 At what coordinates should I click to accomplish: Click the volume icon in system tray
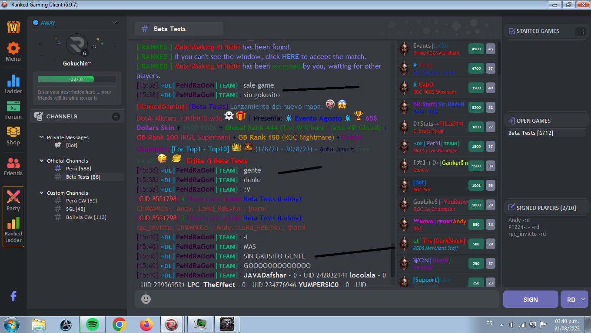coord(512,324)
